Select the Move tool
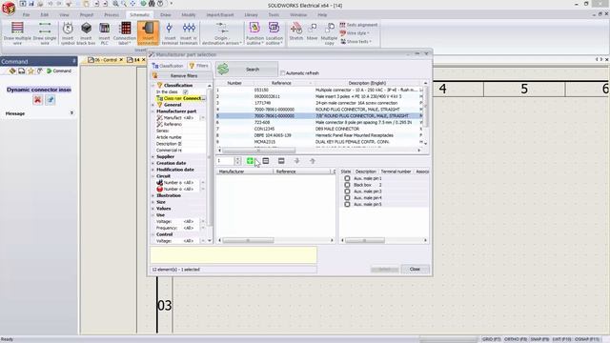This screenshot has height=343, width=610. click(x=312, y=31)
